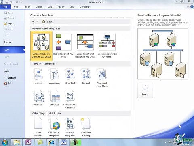Viewport: 194px width, 146px height.
Task: Switch to the Design ribbon tab
Action: point(39,7)
